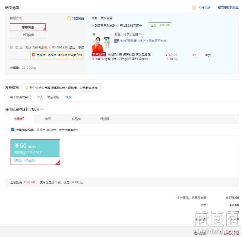Switch to 京豆 tab

pyautogui.click(x=48, y=119)
